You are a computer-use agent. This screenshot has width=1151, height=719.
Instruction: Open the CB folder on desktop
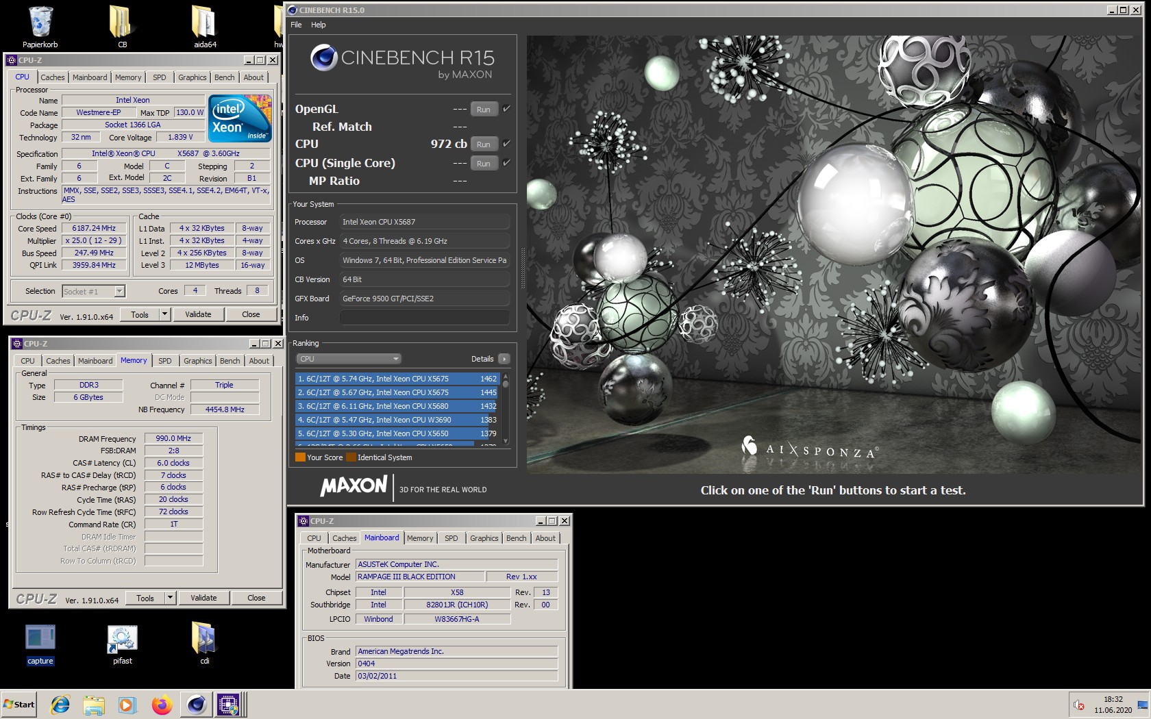coord(122,27)
